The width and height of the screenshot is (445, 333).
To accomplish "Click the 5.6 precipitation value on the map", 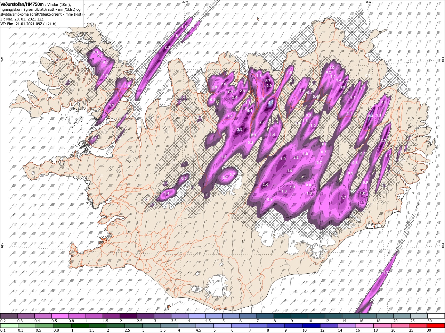I will [271, 103].
